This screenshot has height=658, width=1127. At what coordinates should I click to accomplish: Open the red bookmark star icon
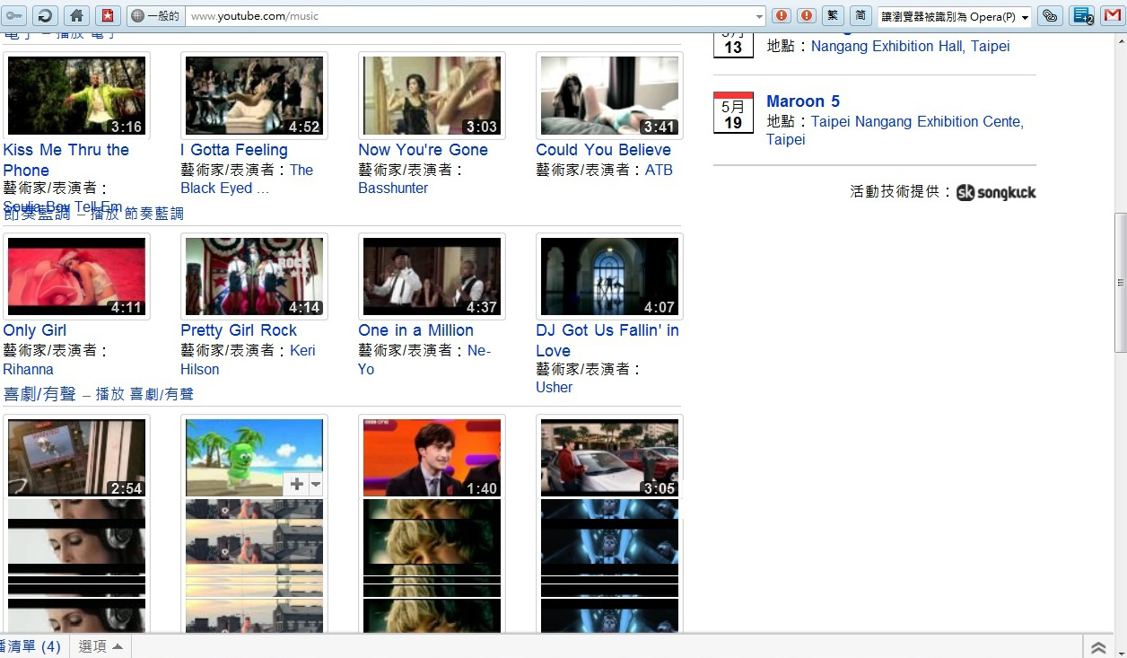[107, 15]
